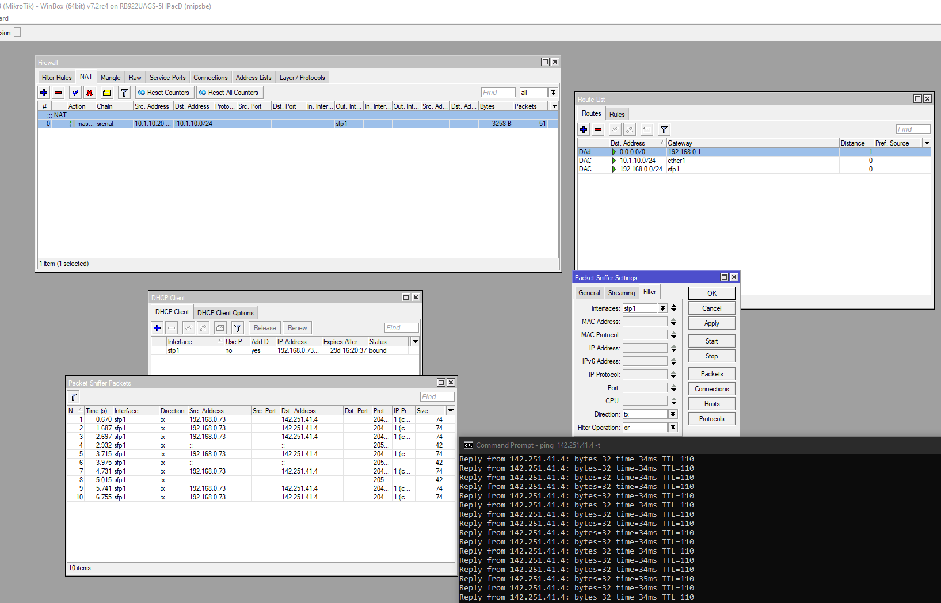Click Renew in DHCP Client
Viewport: 941px width, 603px height.
pos(297,328)
